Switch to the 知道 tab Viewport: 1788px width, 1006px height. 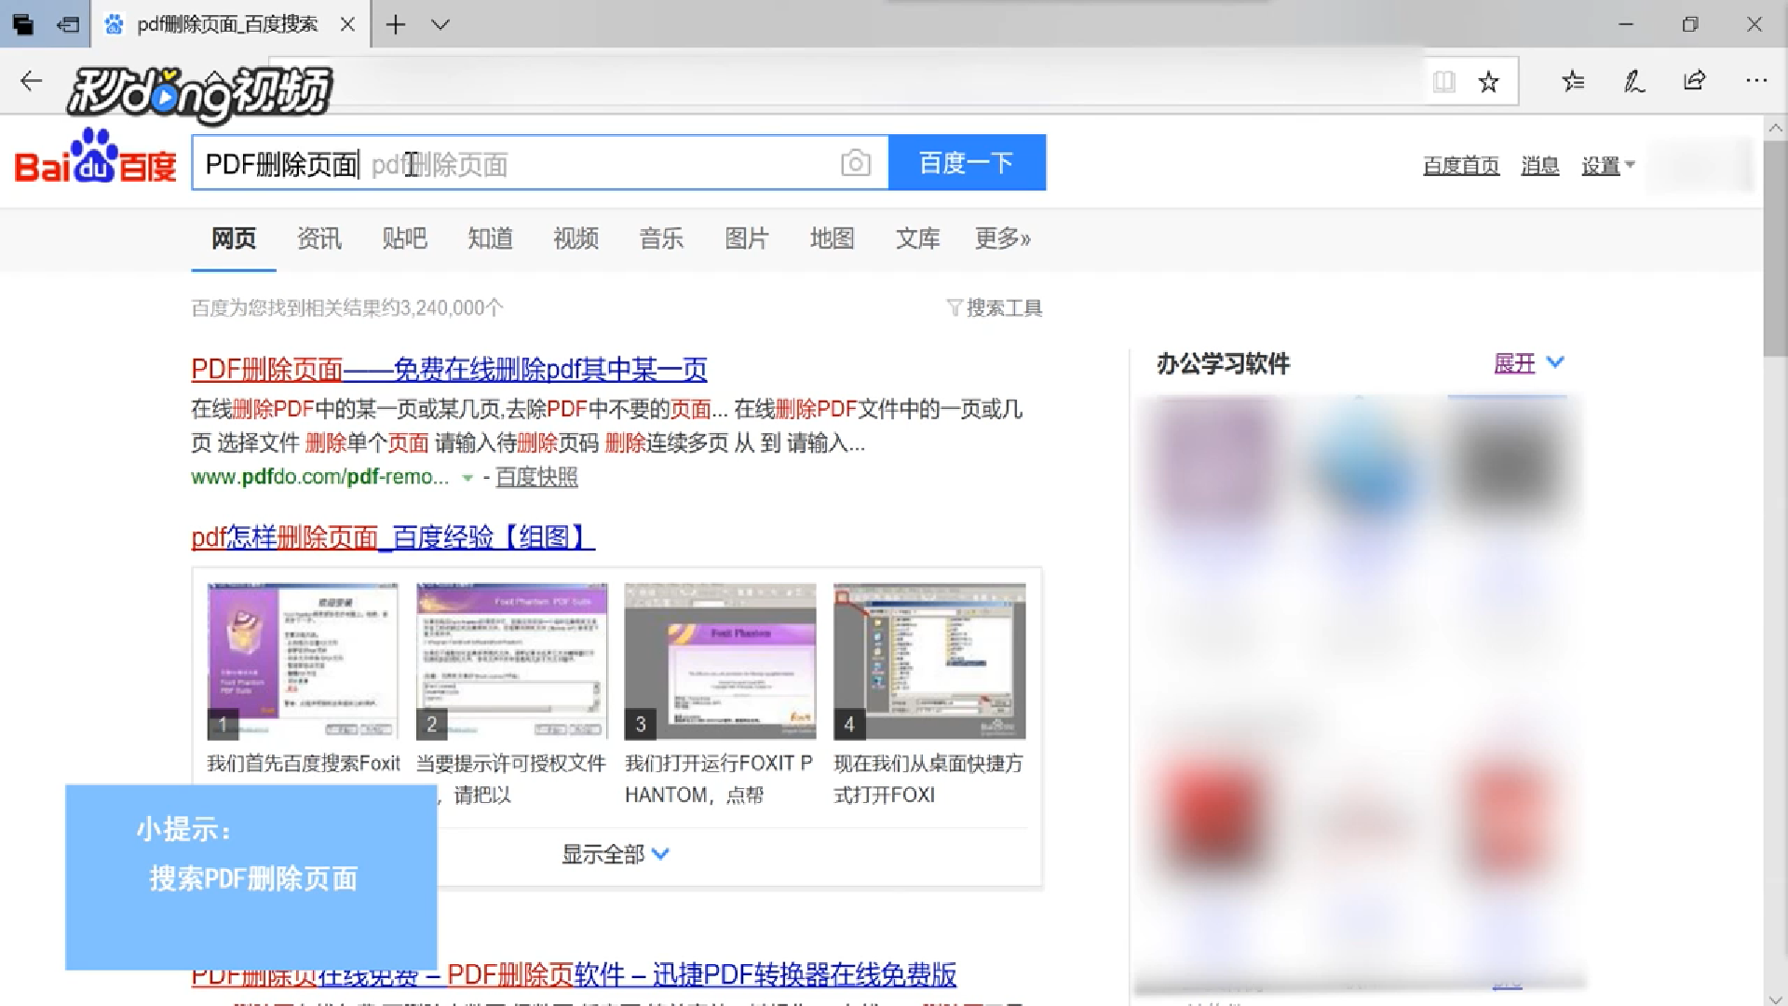point(490,238)
